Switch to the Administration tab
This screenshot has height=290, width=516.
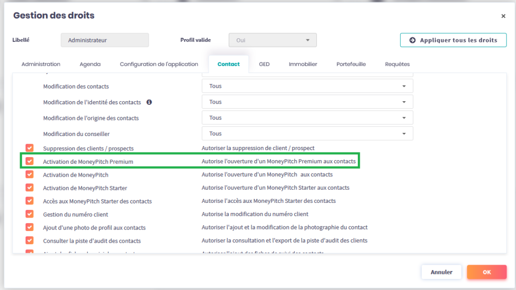(41, 64)
